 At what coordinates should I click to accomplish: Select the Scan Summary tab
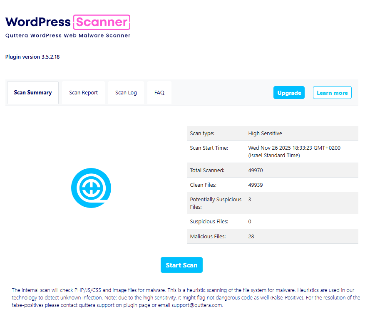click(x=32, y=92)
